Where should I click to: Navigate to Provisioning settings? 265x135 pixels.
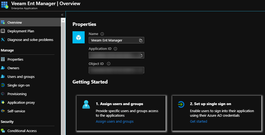[17, 94]
